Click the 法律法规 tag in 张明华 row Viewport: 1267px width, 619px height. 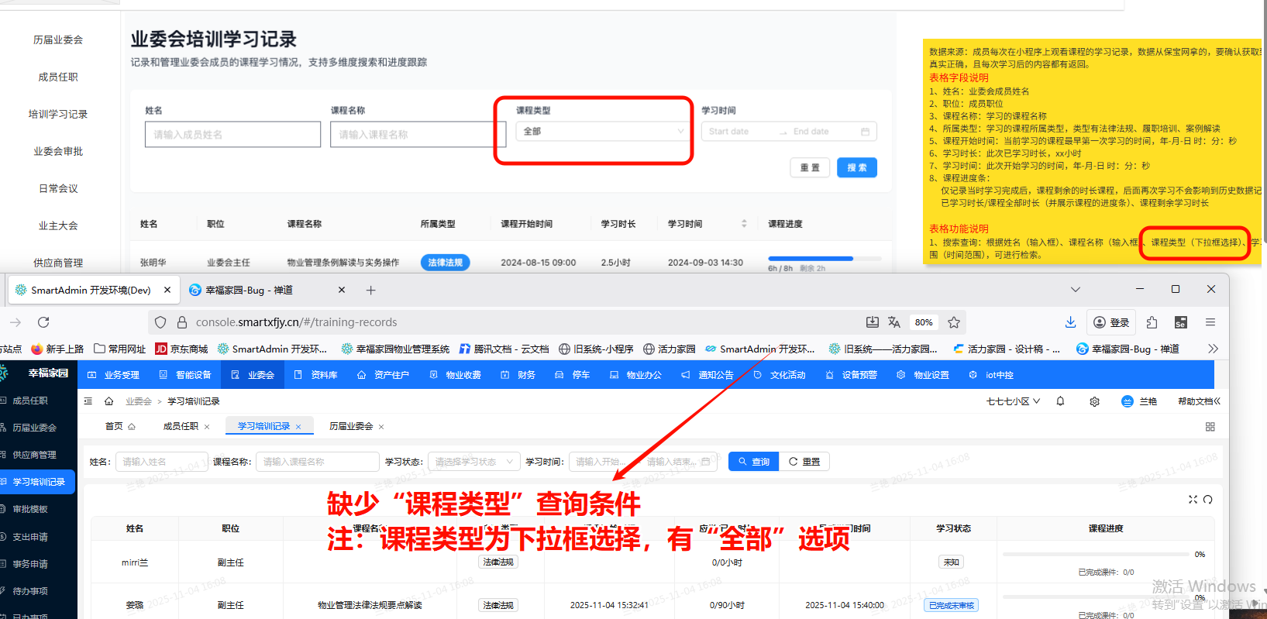point(445,263)
